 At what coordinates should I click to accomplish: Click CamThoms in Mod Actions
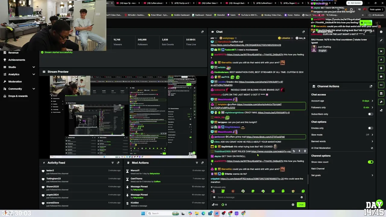(136, 179)
